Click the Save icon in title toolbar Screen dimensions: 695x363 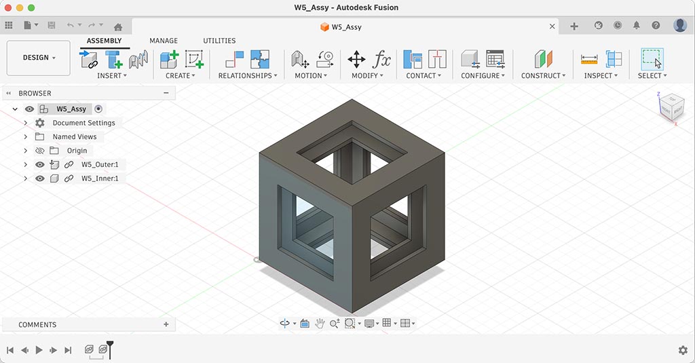[x=52, y=25]
